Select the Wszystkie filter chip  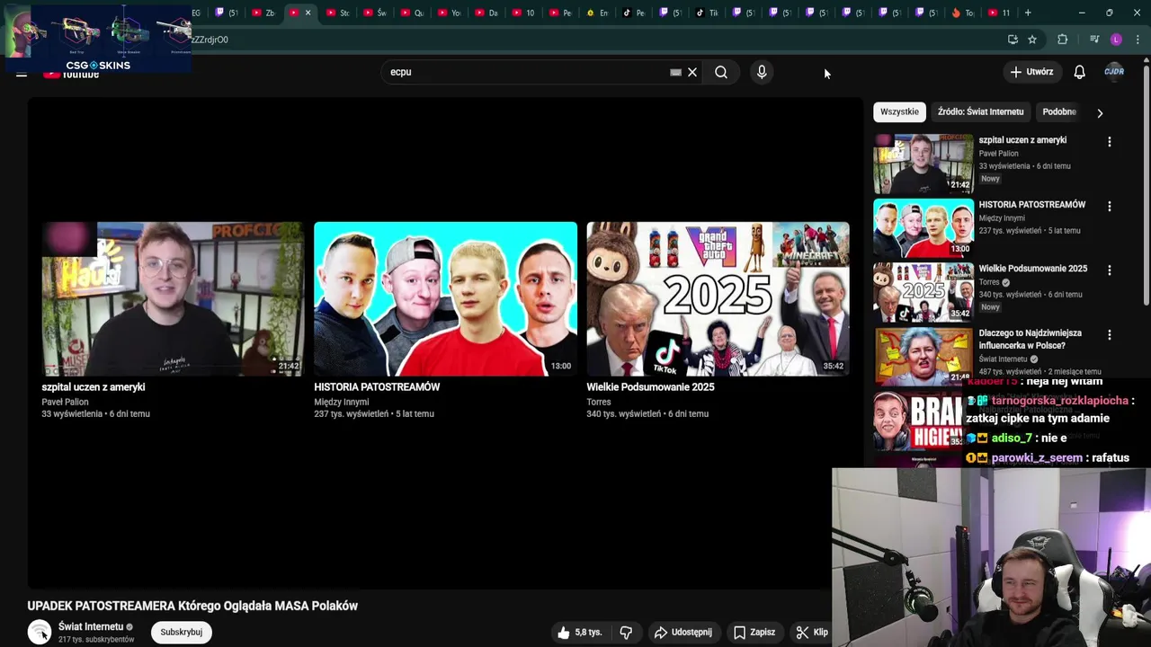coord(899,111)
